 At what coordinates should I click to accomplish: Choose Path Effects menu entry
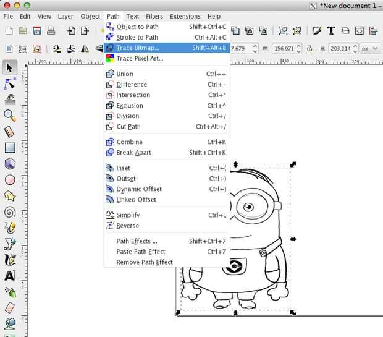167,241
